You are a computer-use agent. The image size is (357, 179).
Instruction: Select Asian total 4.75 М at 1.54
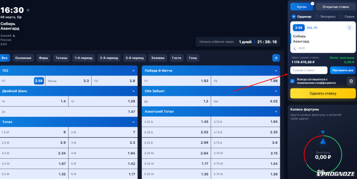[246, 164]
